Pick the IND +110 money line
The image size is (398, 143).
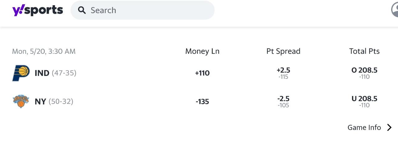click(202, 73)
